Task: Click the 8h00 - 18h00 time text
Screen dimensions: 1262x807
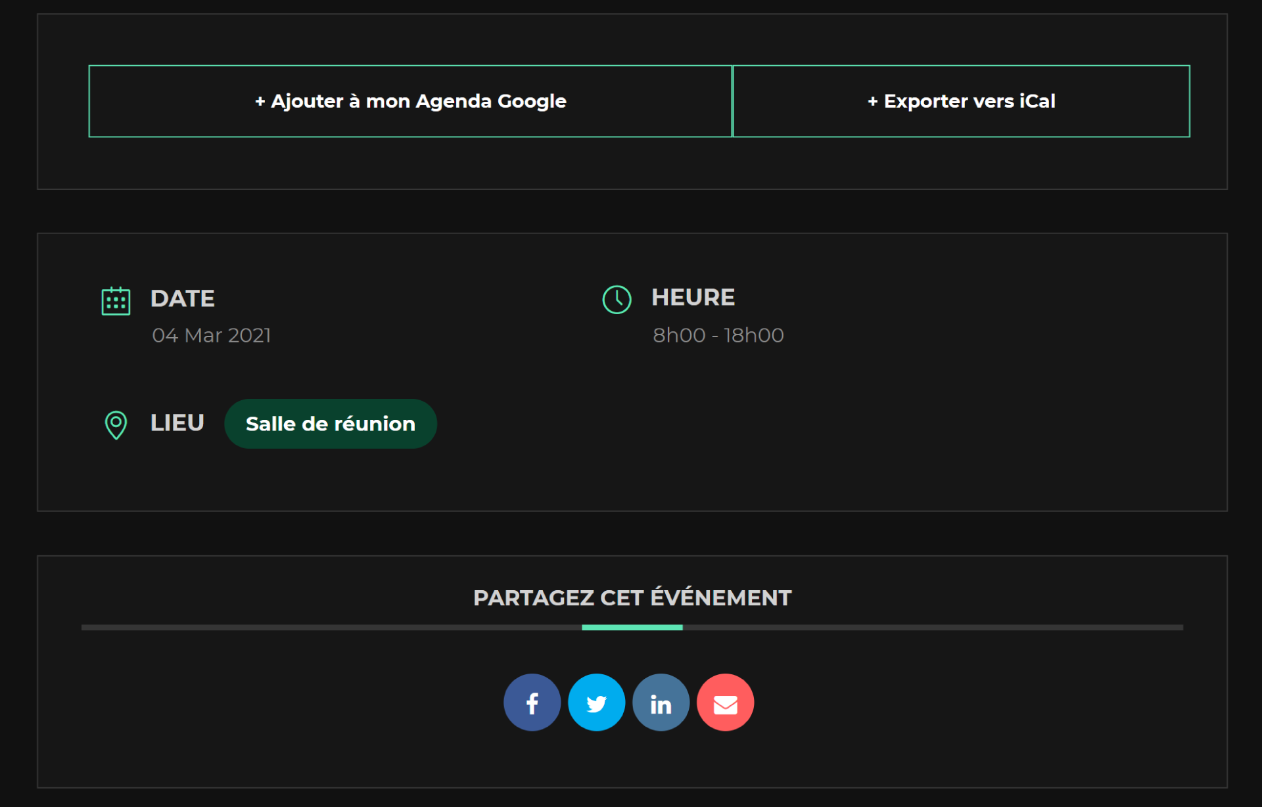Action: [x=718, y=335]
